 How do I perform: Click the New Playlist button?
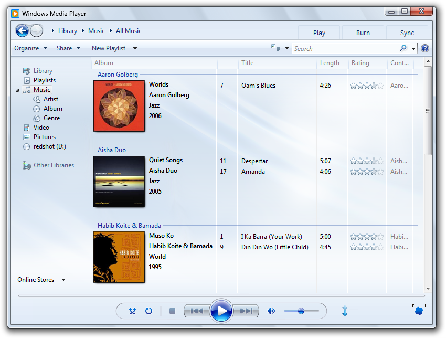(x=109, y=48)
